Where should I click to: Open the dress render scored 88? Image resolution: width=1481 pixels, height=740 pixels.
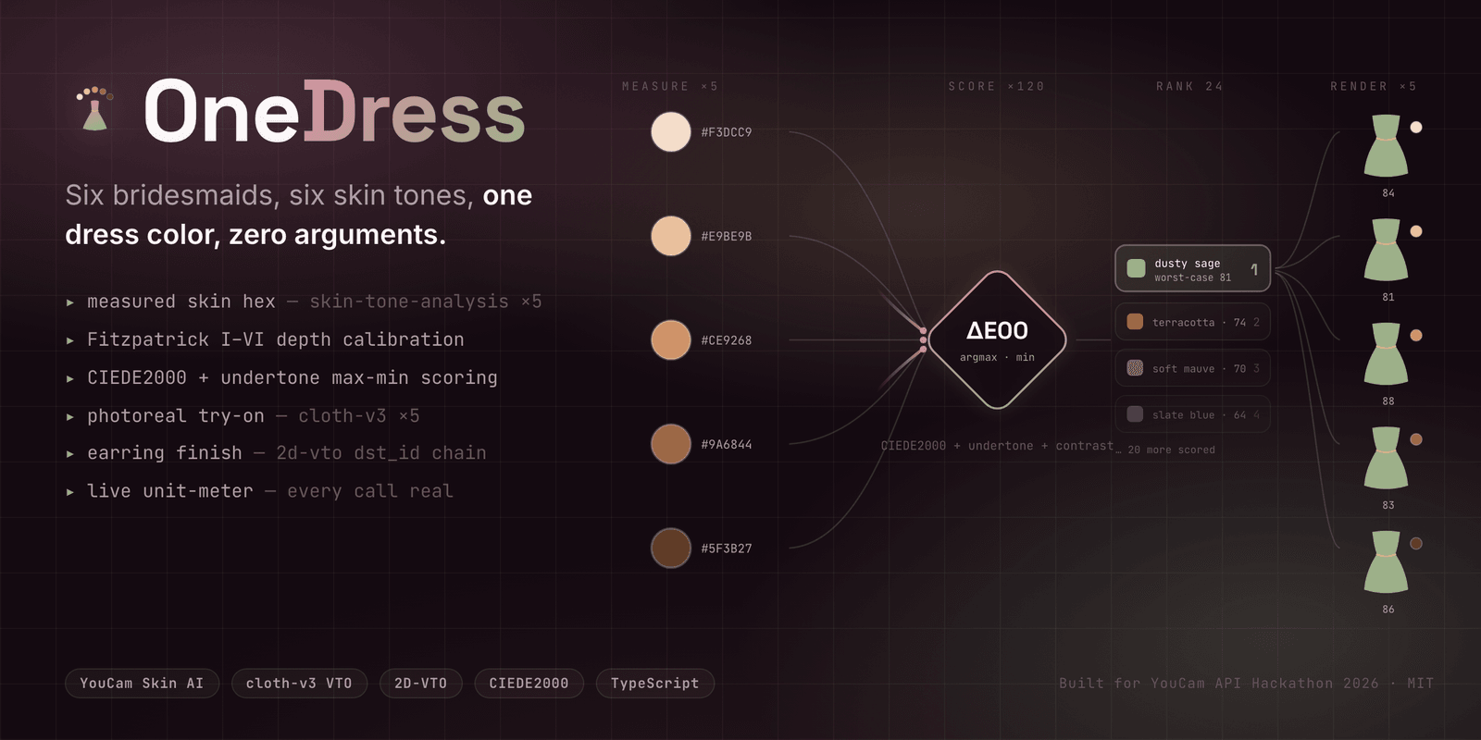(x=1386, y=354)
